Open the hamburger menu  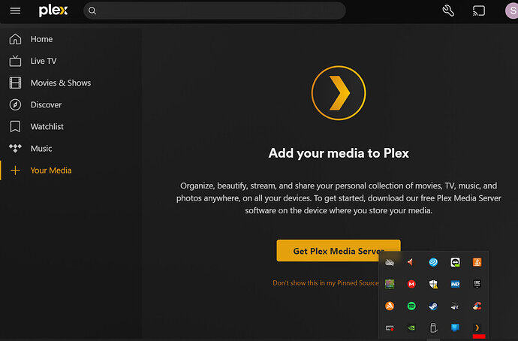click(x=15, y=11)
